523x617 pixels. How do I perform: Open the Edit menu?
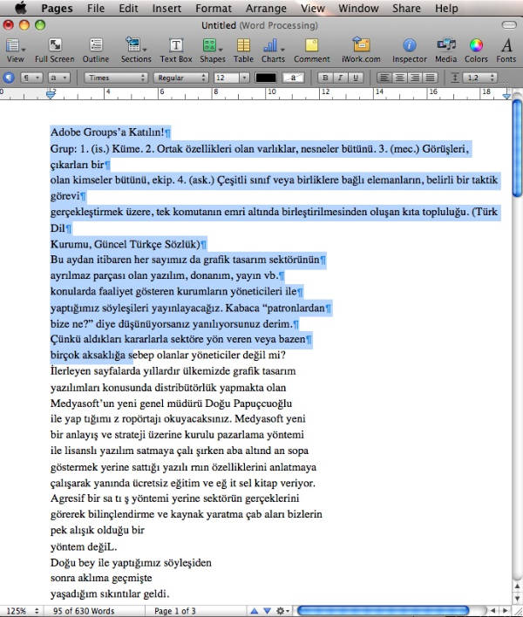tap(128, 8)
